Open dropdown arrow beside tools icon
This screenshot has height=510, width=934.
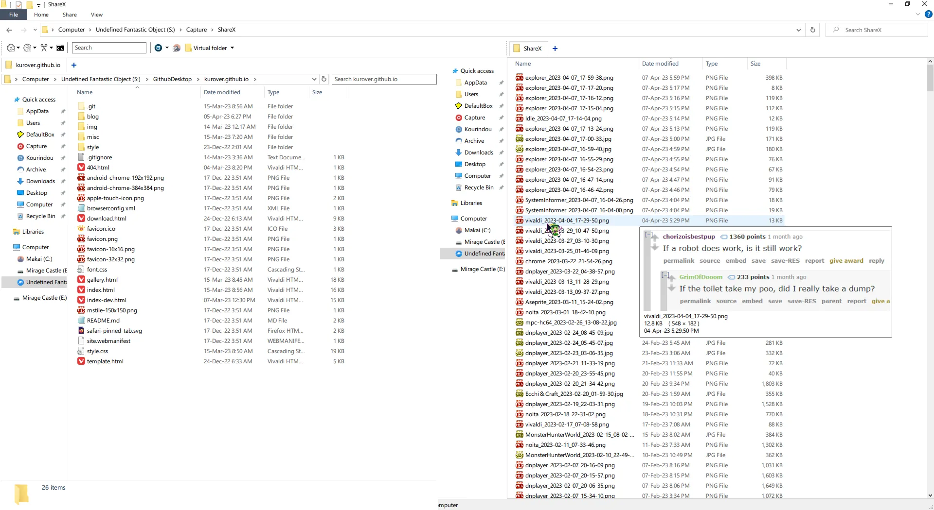click(51, 48)
